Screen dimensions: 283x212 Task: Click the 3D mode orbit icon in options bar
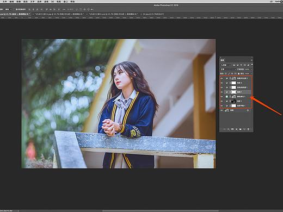click(x=77, y=9)
